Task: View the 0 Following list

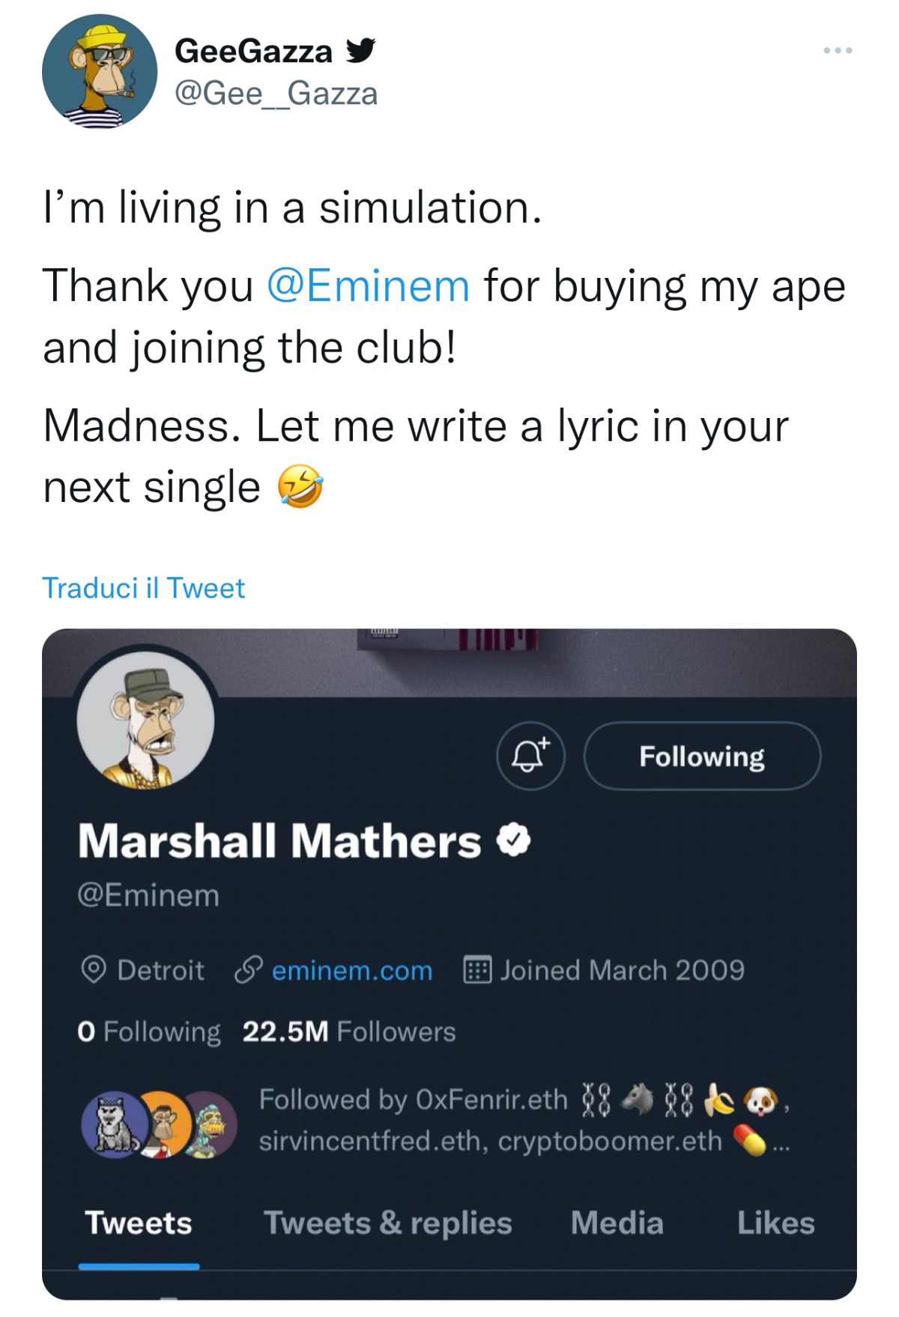Action: pyautogui.click(x=148, y=1032)
